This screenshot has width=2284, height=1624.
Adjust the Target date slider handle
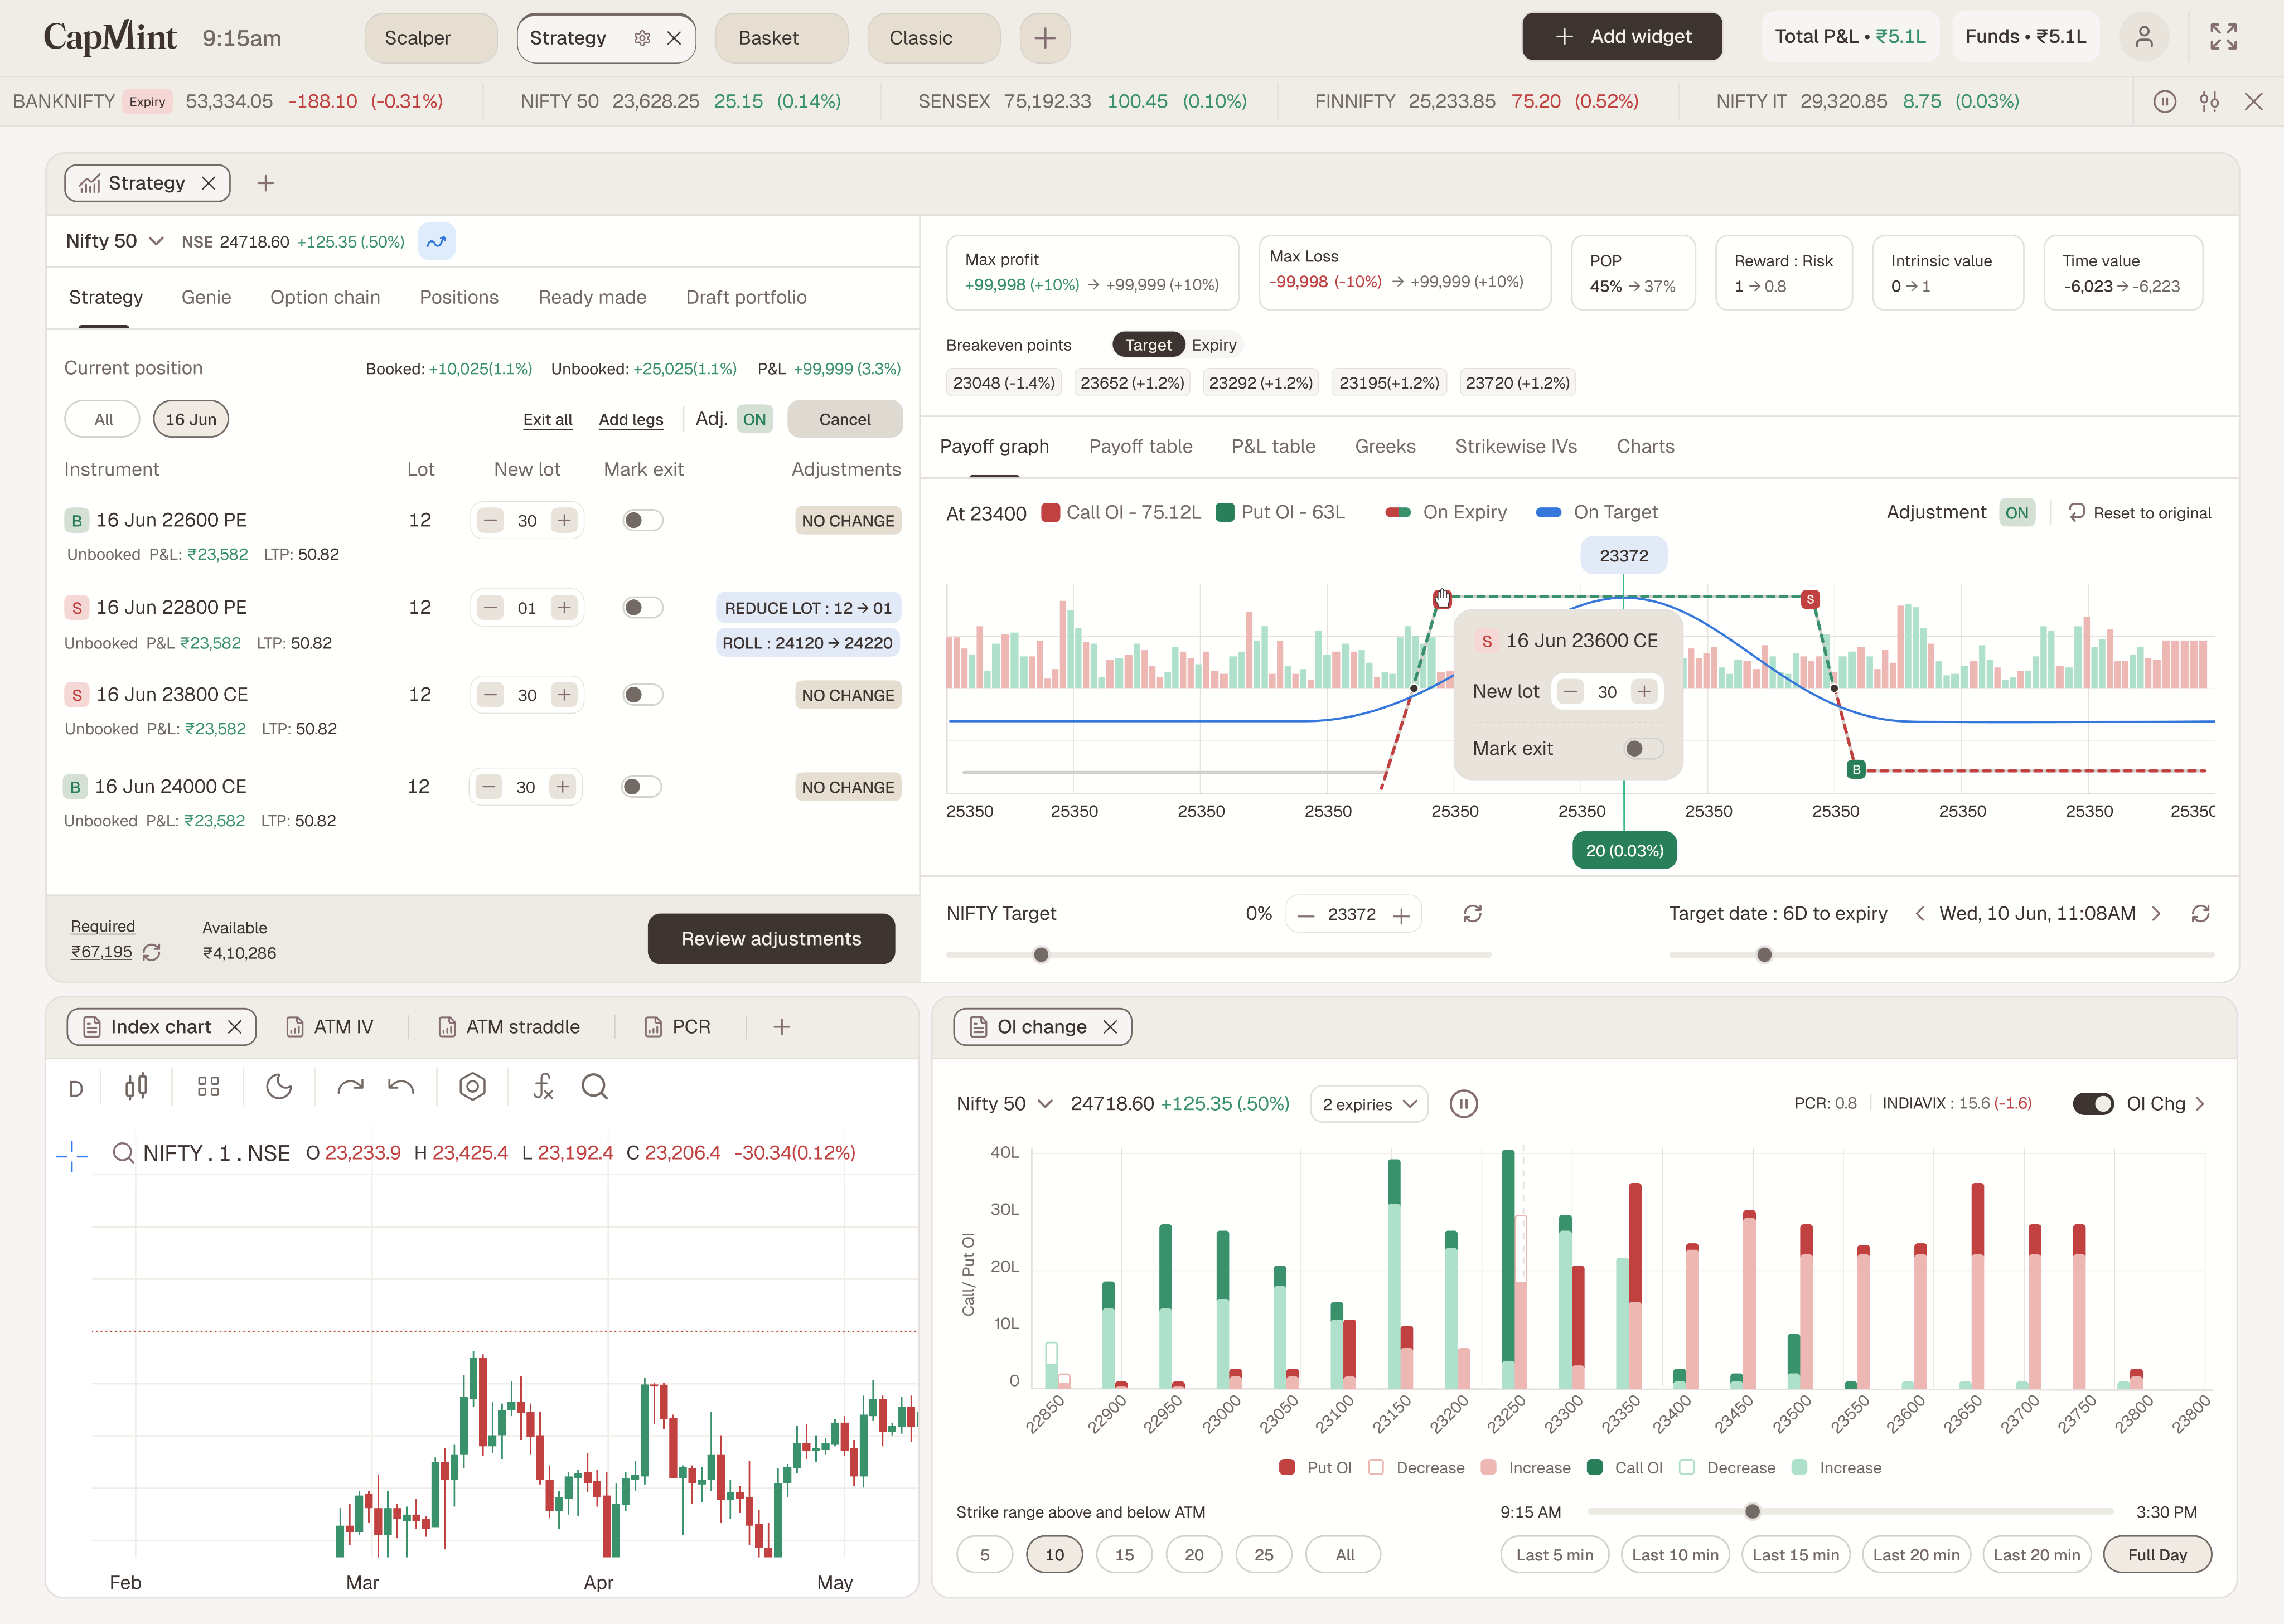click(x=1764, y=955)
